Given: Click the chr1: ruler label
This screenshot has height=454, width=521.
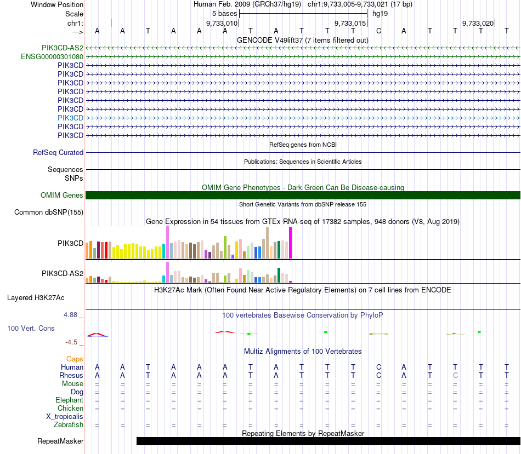Looking at the screenshot, I should [x=75, y=23].
